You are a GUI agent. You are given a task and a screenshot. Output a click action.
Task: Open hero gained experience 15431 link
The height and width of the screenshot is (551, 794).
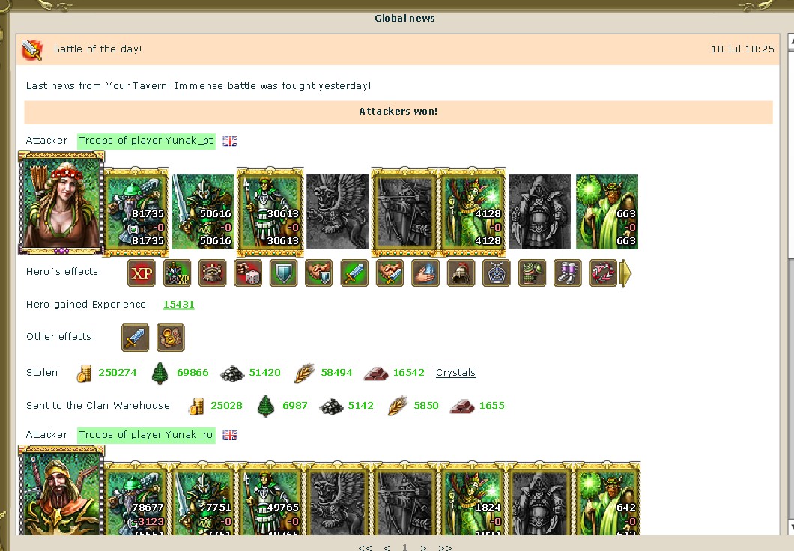178,305
